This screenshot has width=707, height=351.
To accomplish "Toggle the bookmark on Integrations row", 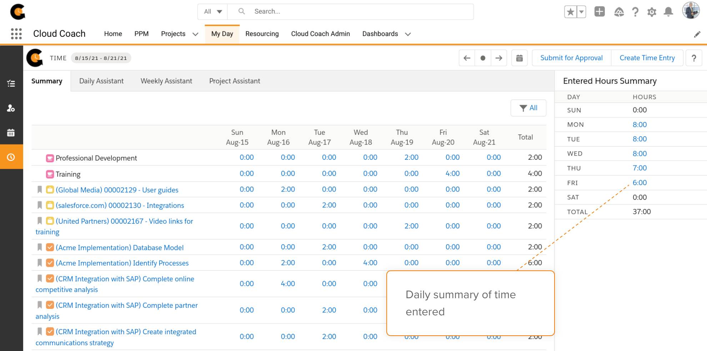I will pos(40,205).
